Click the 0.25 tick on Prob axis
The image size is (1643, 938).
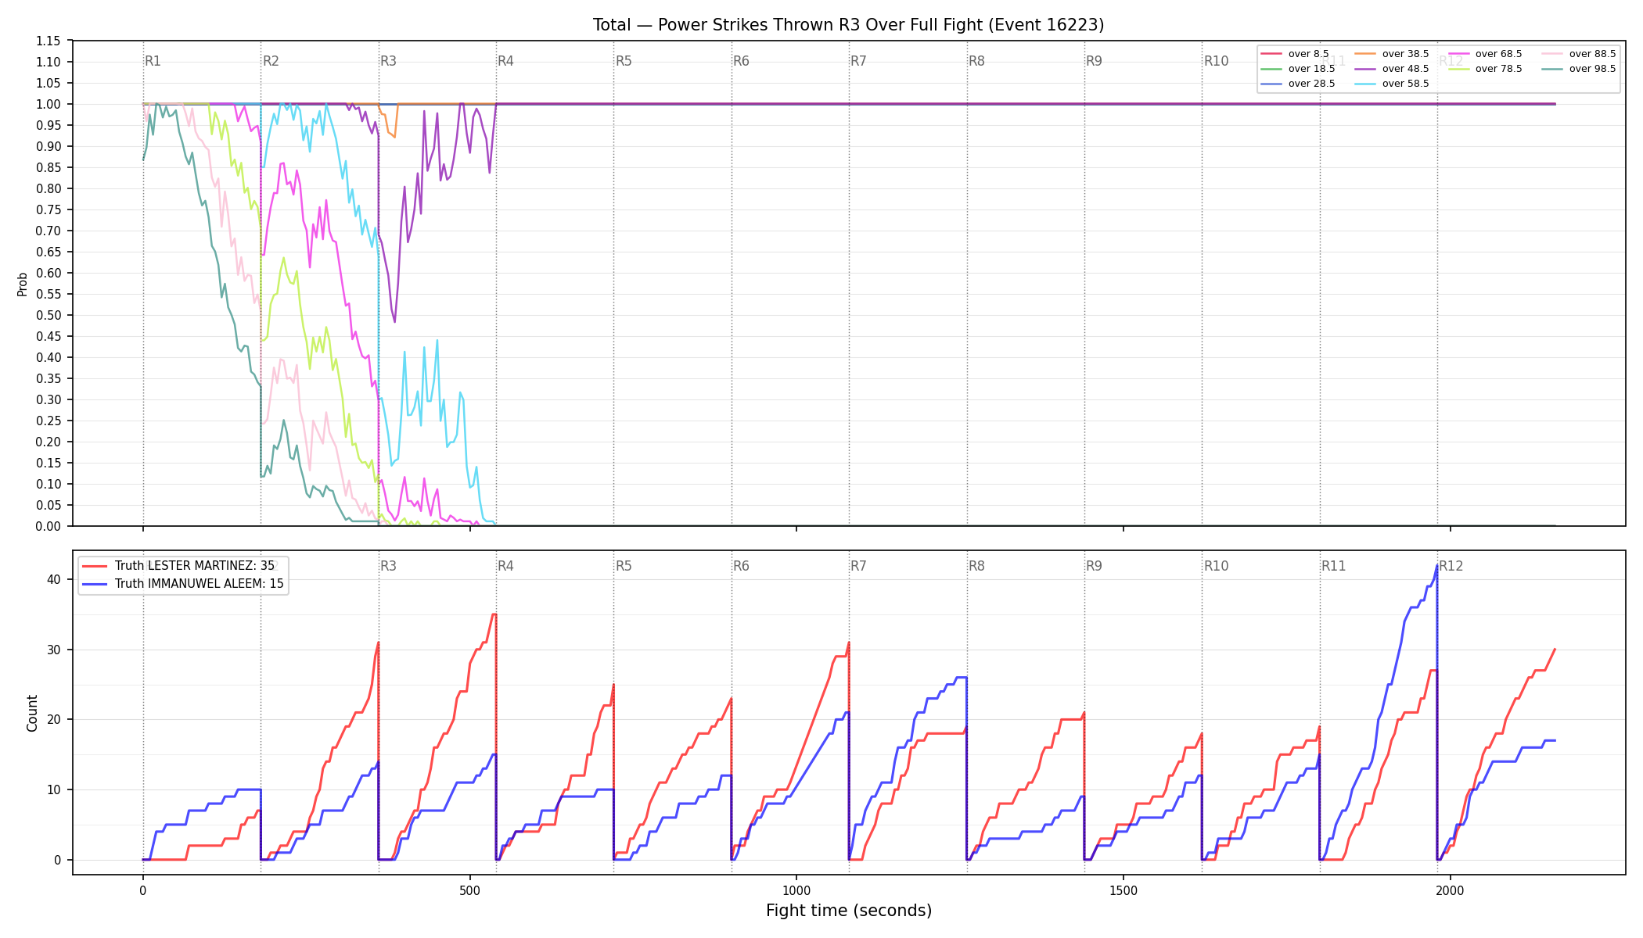[49, 421]
